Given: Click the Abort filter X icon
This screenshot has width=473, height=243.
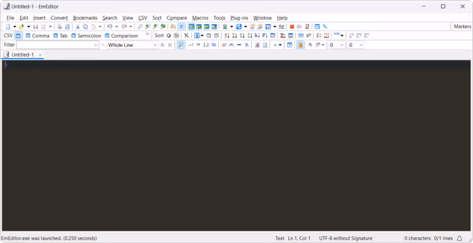Looking at the screenshot, I should (170, 45).
